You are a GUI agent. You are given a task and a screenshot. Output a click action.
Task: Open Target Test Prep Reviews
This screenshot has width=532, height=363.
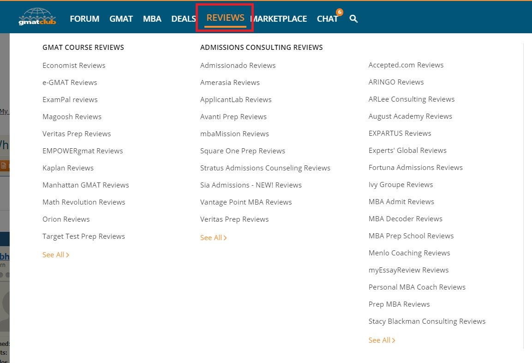coord(84,236)
